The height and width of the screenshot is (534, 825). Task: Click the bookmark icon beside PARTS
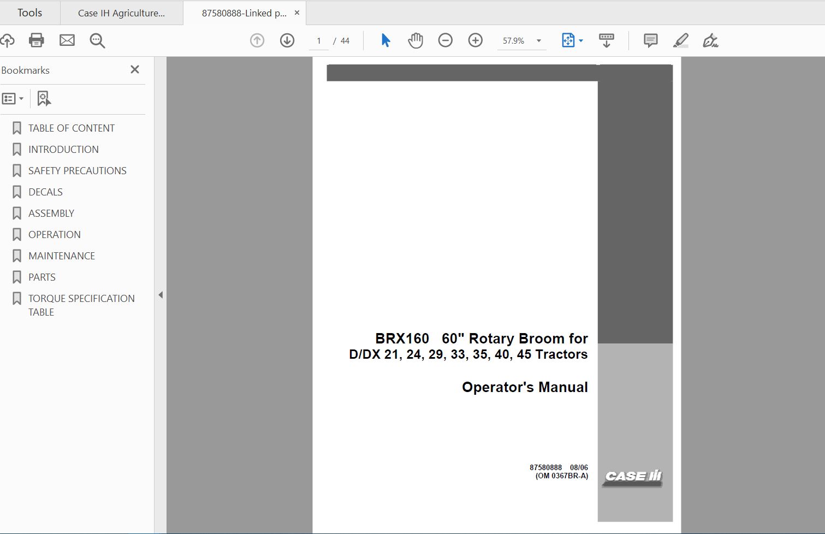pos(17,277)
